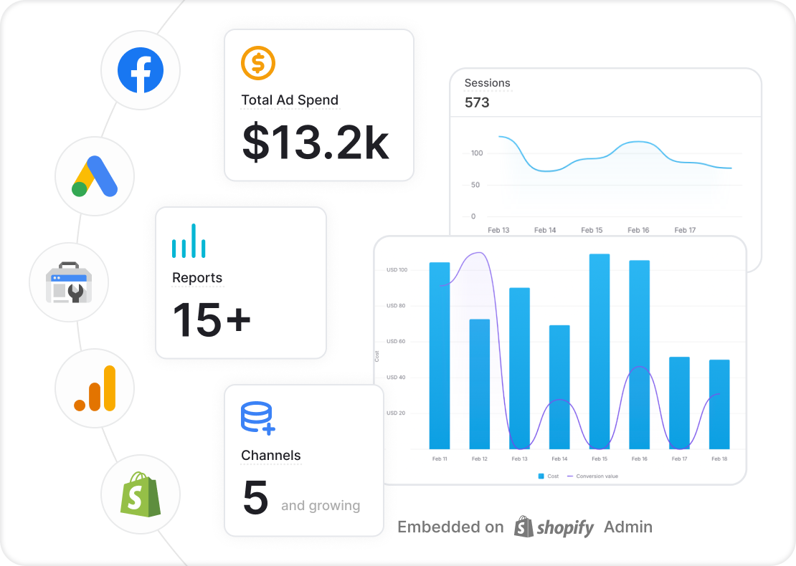Click Feb 15 on Sessions chart axis

592,230
